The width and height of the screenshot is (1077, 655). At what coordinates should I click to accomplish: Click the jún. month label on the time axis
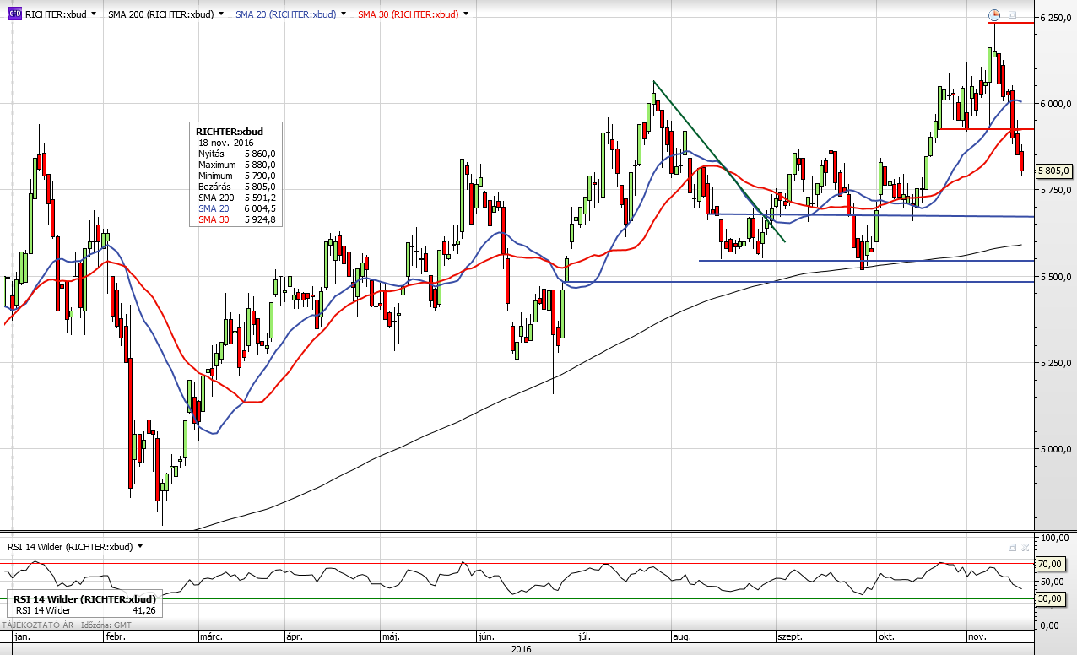486,636
